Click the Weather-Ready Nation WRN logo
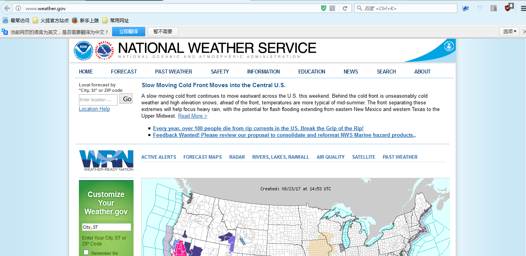Viewport: 526px width, 256px height. tap(106, 160)
